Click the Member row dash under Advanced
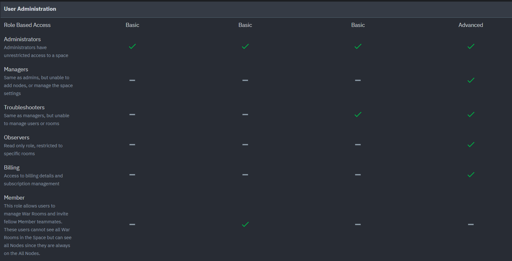The height and width of the screenshot is (261, 512). (471, 224)
